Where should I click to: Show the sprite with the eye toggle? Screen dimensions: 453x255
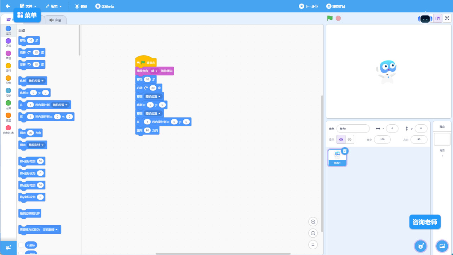(341, 139)
